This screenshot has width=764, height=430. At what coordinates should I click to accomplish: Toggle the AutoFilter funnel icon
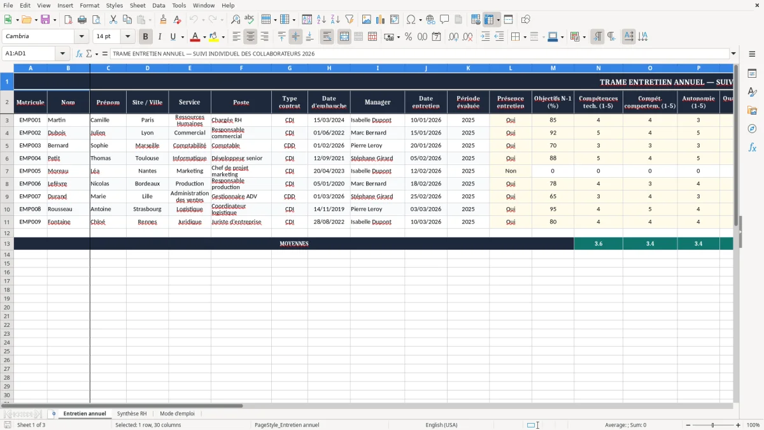point(350,20)
